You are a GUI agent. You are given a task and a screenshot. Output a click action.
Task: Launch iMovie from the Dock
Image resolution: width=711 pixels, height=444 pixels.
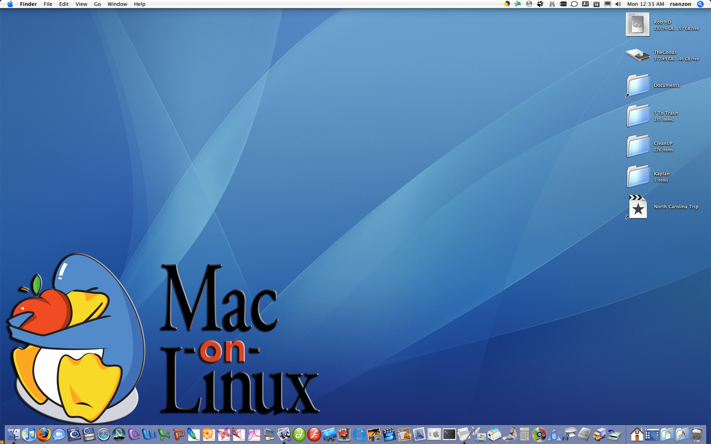tap(389, 434)
